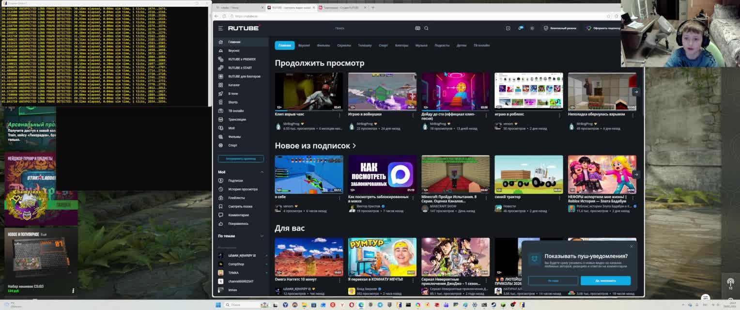Toggle Безопасный режим safe mode
The width and height of the screenshot is (740, 310).
[x=560, y=28]
